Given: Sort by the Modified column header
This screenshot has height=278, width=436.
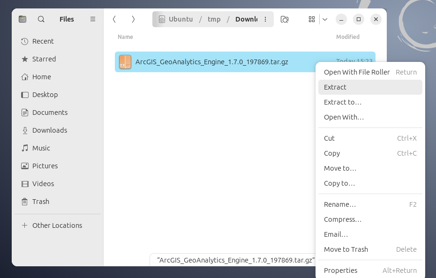Looking at the screenshot, I should tap(348, 37).
